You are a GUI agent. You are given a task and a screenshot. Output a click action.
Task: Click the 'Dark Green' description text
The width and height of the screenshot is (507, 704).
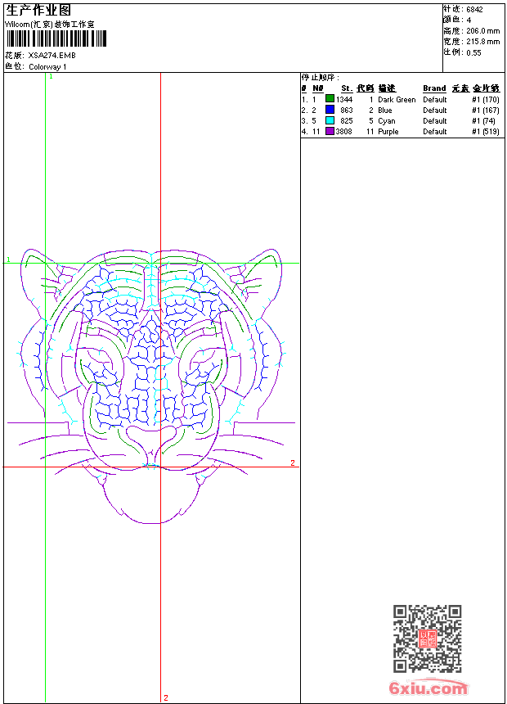[x=397, y=100]
